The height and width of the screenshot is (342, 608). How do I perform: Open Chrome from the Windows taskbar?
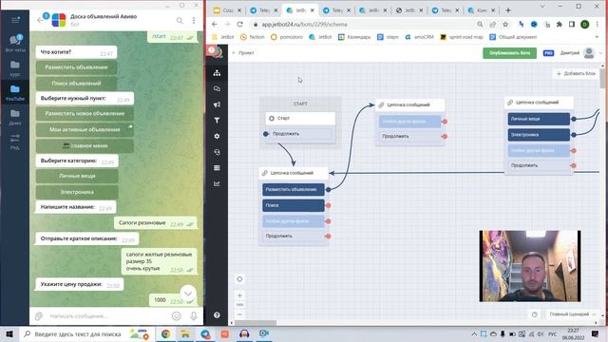coord(165,333)
